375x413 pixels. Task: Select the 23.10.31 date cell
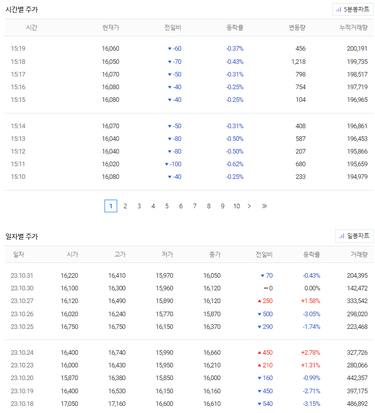pos(22,276)
